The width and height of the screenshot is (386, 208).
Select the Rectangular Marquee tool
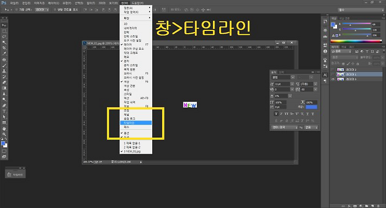coord(4,31)
